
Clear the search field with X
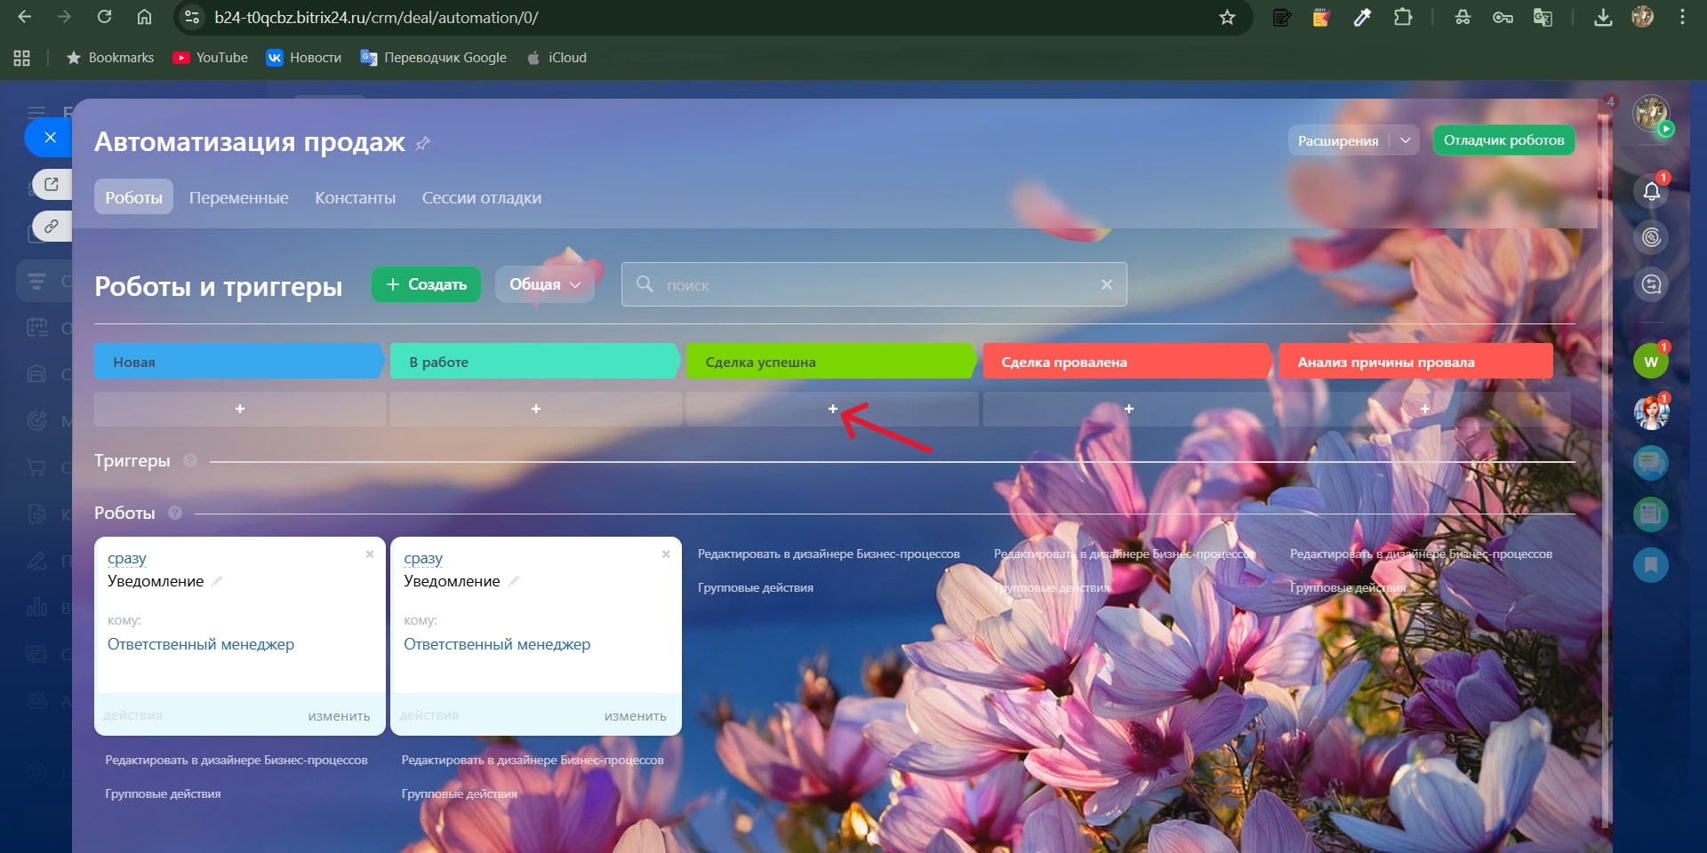point(1107,284)
